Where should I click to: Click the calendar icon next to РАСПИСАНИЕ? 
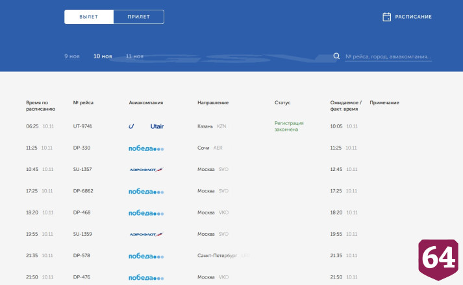[x=386, y=17]
